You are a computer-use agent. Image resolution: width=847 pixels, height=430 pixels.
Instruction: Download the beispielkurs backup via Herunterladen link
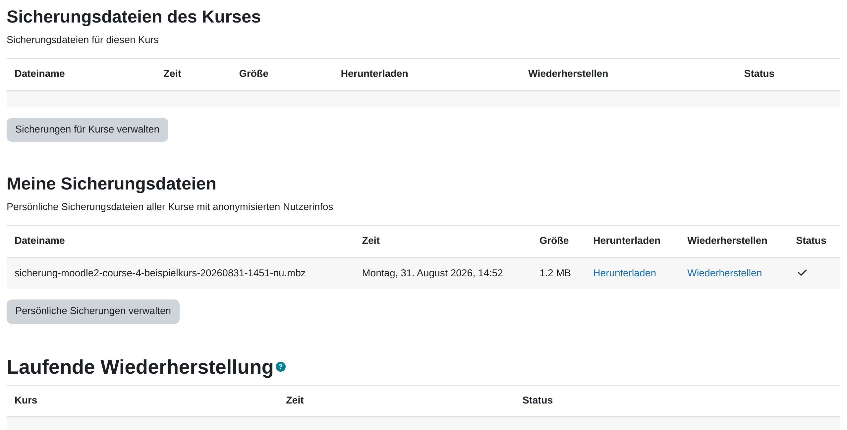(x=624, y=273)
